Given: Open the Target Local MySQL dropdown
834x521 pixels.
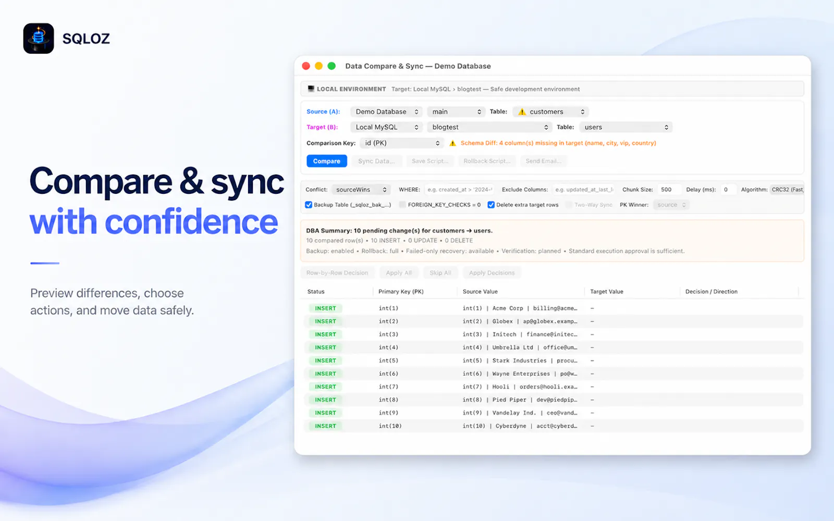Looking at the screenshot, I should click(386, 127).
